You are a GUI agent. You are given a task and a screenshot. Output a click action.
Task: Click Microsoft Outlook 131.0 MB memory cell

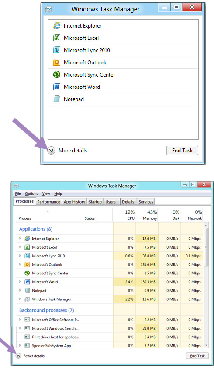(147, 264)
